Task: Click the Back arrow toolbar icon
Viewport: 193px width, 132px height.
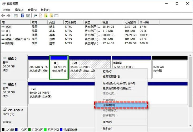Action: [x=3, y=16]
